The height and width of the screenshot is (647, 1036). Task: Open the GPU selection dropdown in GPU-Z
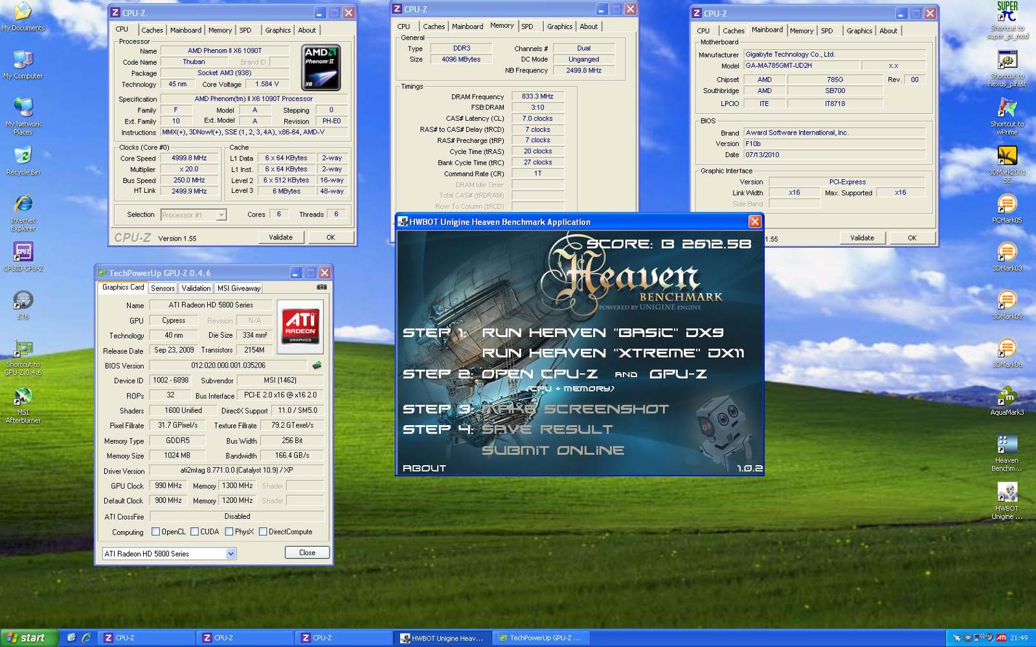point(169,554)
